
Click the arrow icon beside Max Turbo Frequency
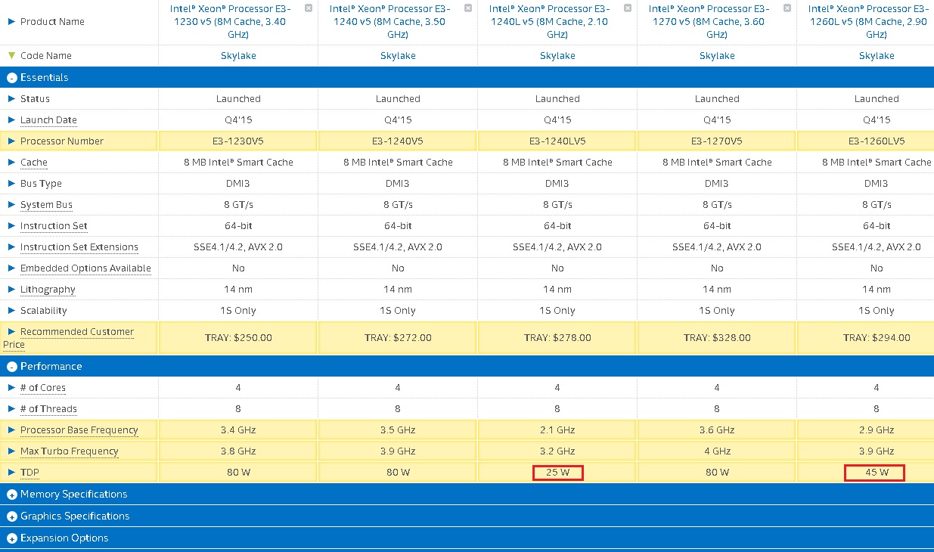click(11, 451)
